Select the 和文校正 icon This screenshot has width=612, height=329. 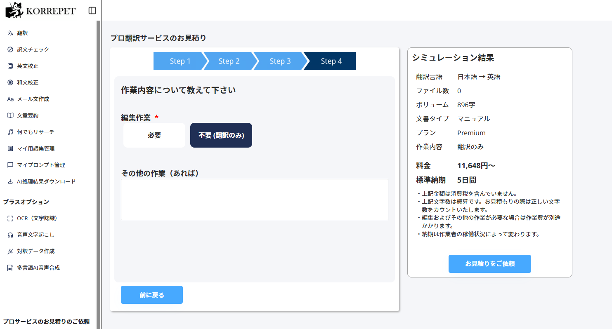(x=10, y=82)
